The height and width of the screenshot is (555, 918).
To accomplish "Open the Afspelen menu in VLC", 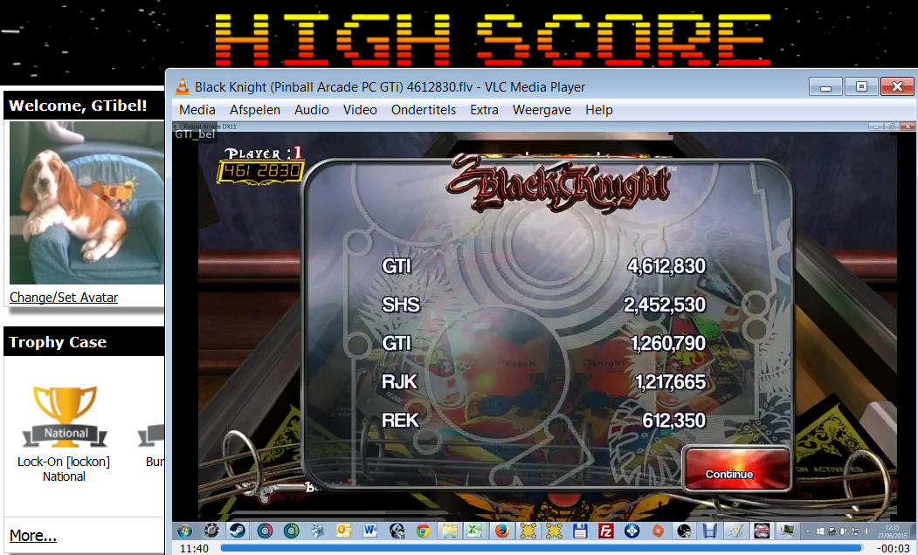I will pyautogui.click(x=255, y=110).
